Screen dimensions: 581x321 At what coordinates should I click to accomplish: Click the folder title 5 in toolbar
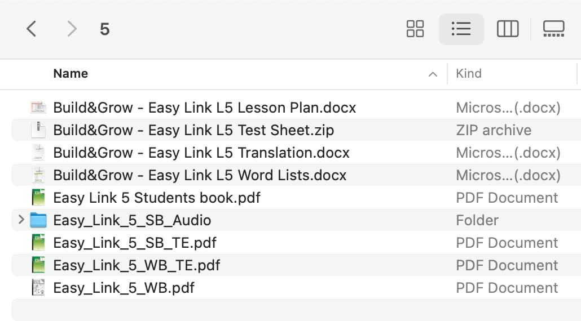(x=105, y=29)
